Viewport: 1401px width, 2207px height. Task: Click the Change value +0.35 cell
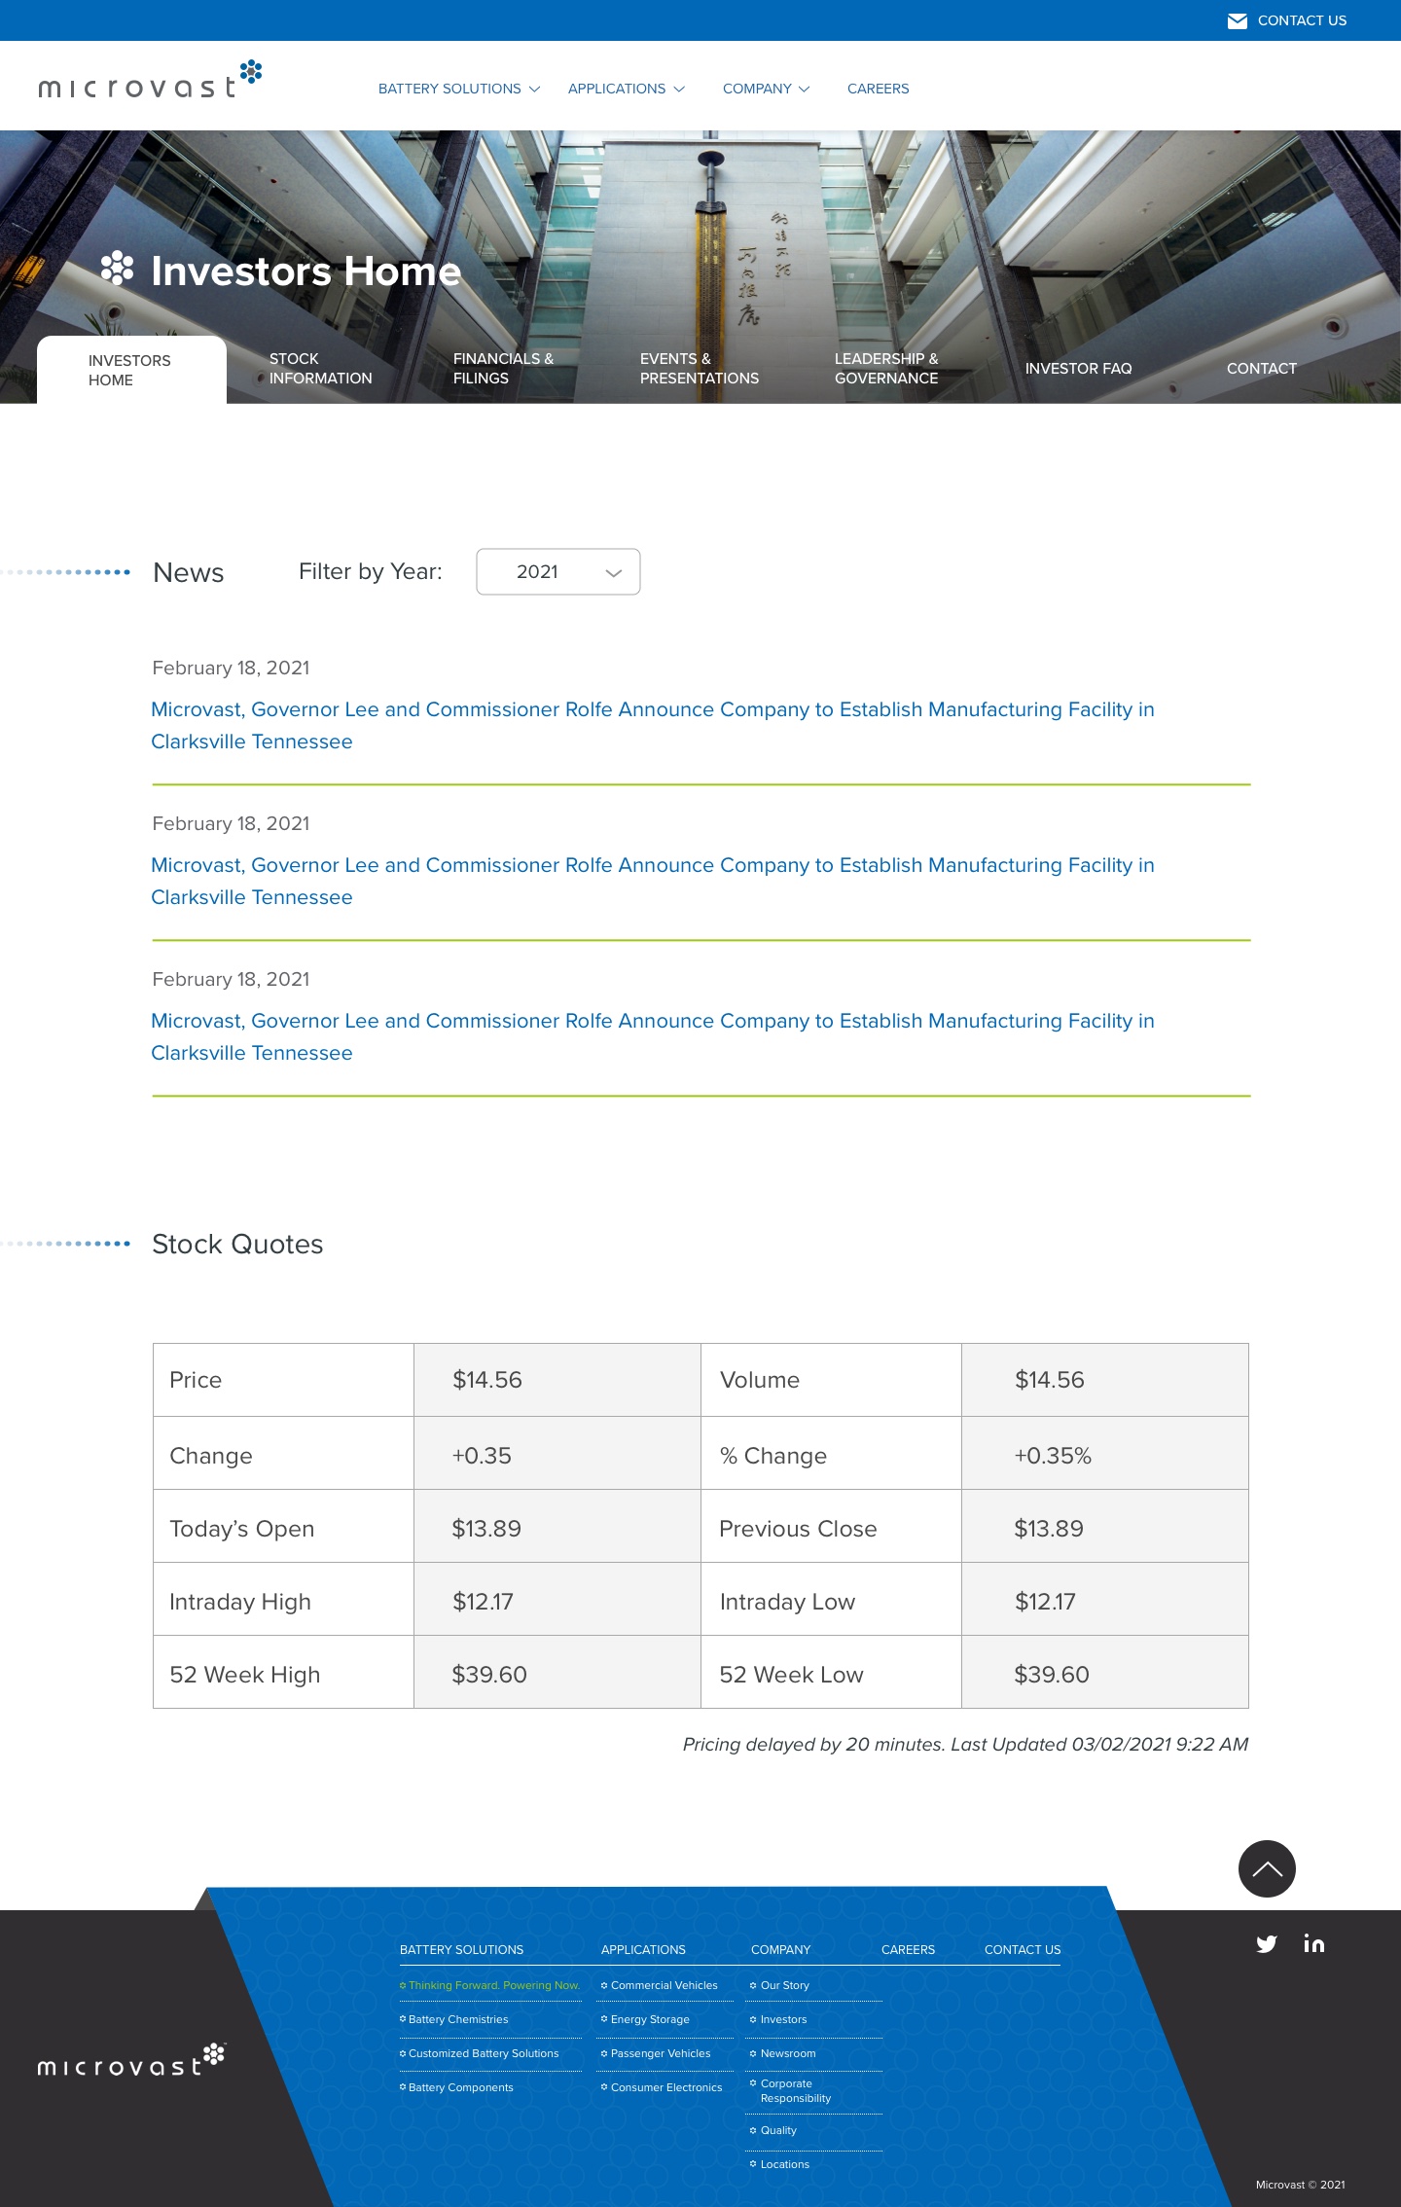[557, 1454]
